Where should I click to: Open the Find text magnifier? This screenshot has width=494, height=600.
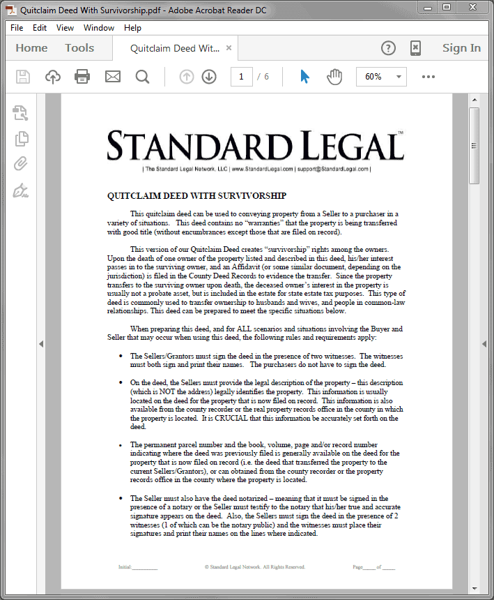(x=143, y=77)
